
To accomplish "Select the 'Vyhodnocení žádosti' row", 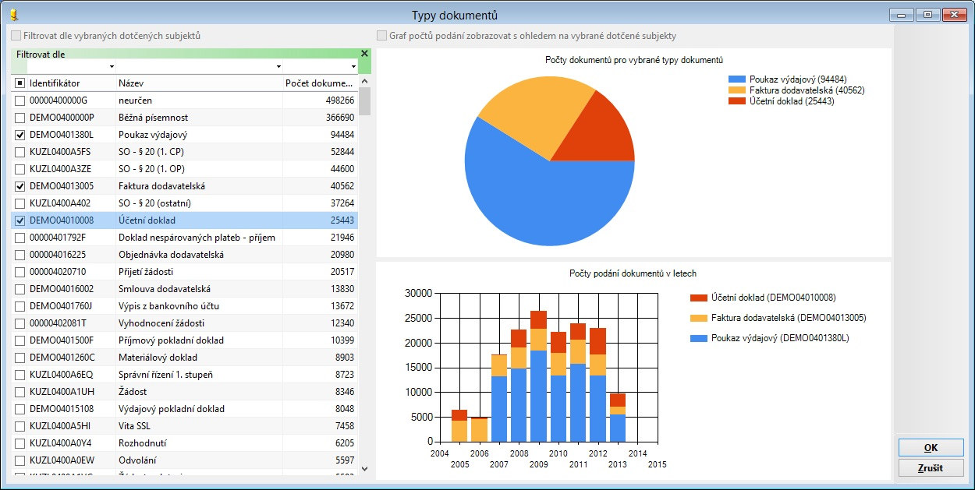I will click(x=185, y=323).
